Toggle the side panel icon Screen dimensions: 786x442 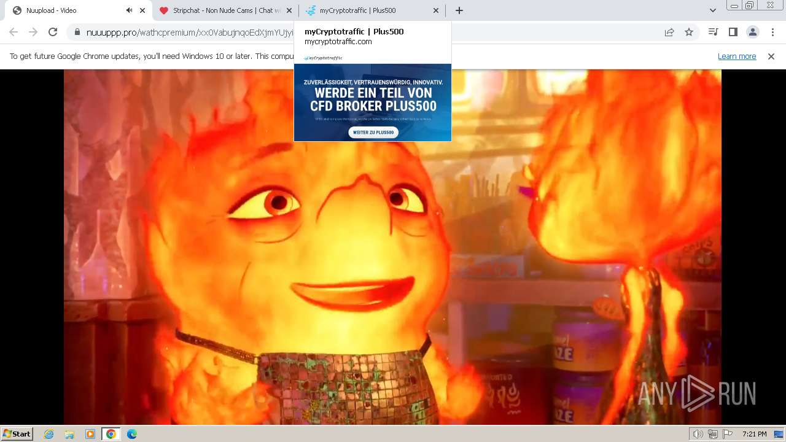[x=733, y=32]
